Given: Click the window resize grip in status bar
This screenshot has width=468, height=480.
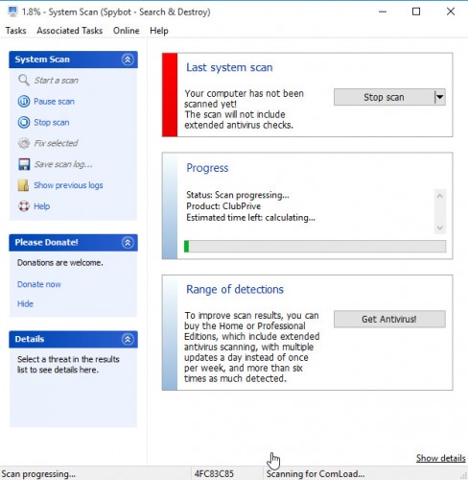Looking at the screenshot, I should (464, 476).
